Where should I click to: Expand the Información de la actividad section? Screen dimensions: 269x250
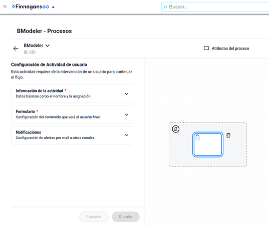pos(72,93)
